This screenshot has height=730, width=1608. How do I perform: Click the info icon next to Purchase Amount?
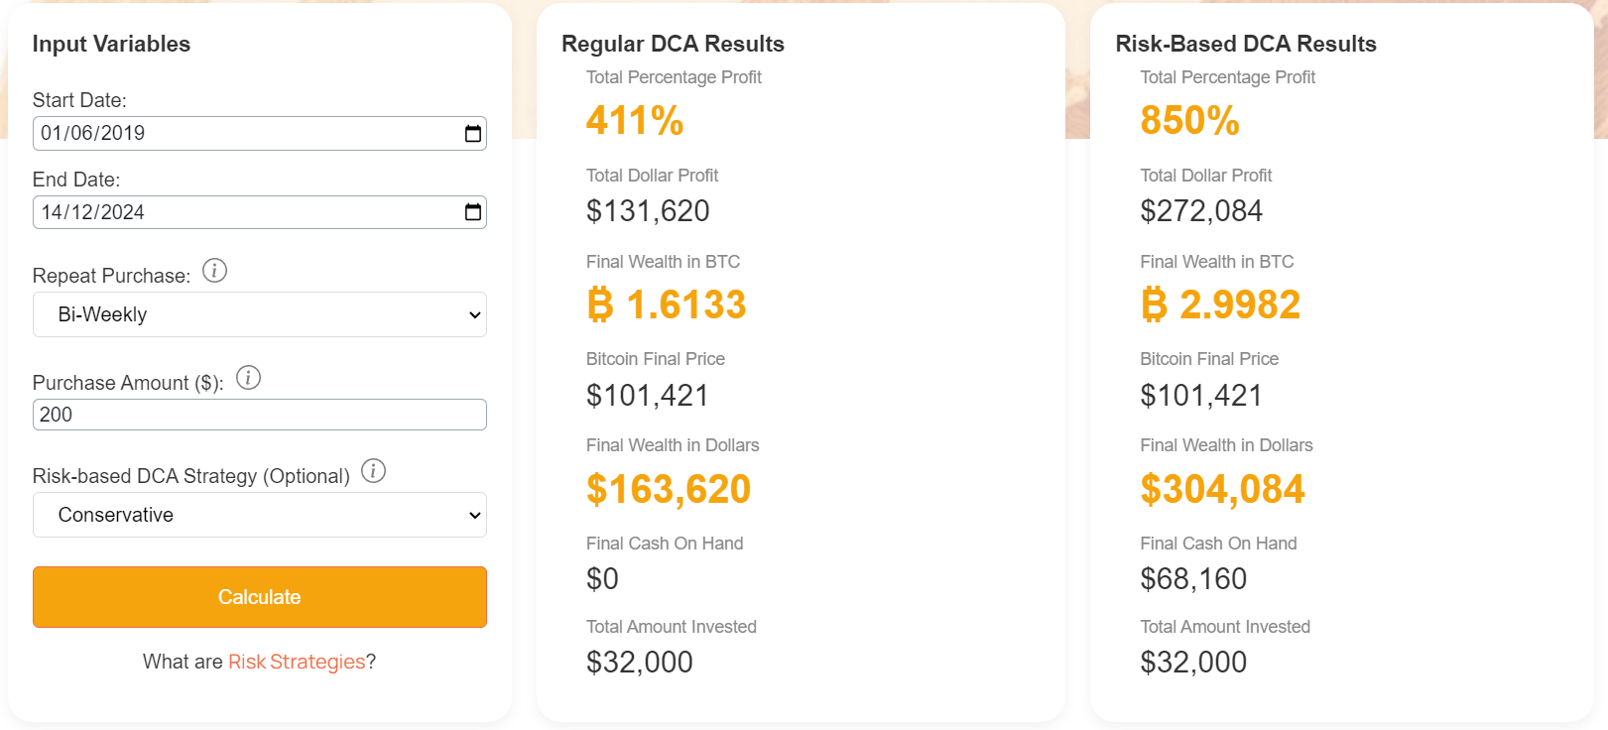[249, 378]
